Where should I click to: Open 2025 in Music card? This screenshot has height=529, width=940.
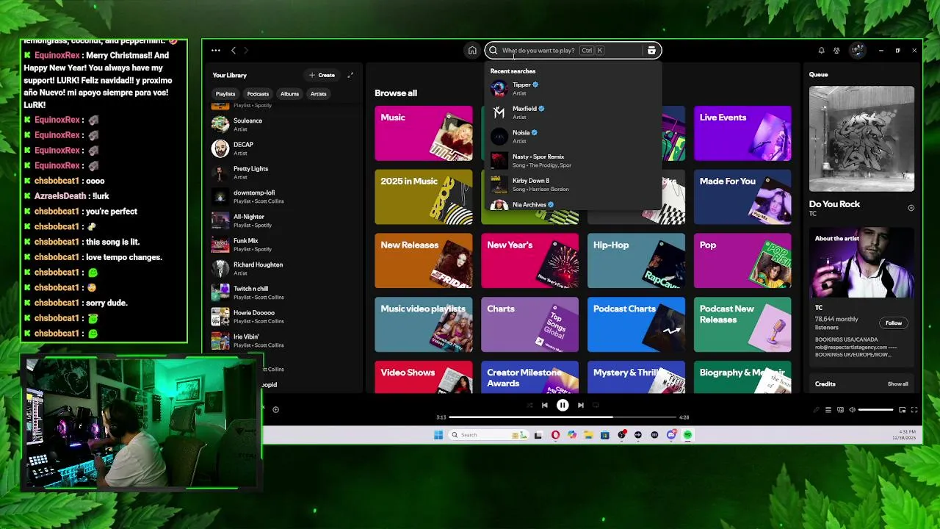coord(424,197)
